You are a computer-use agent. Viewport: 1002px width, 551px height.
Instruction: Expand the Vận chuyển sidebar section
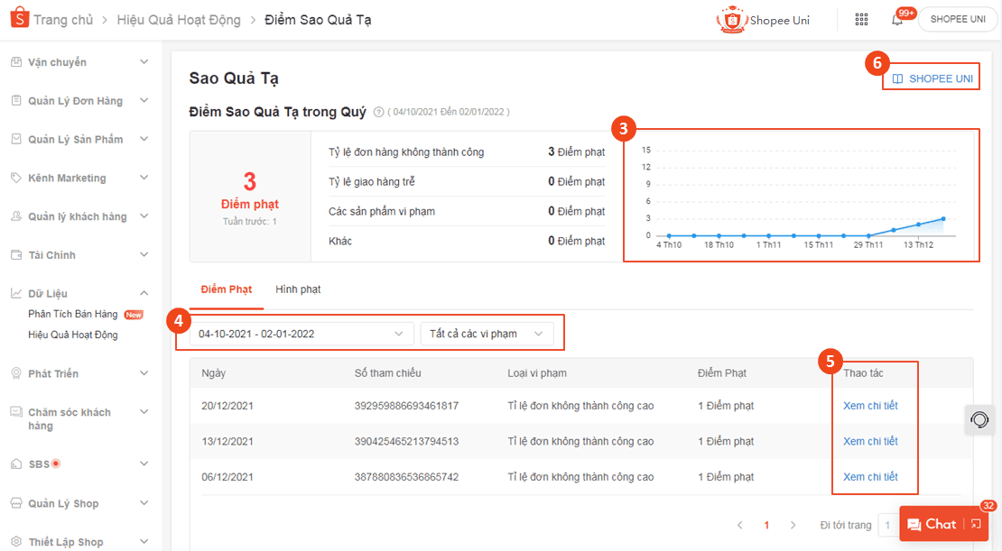pyautogui.click(x=144, y=62)
